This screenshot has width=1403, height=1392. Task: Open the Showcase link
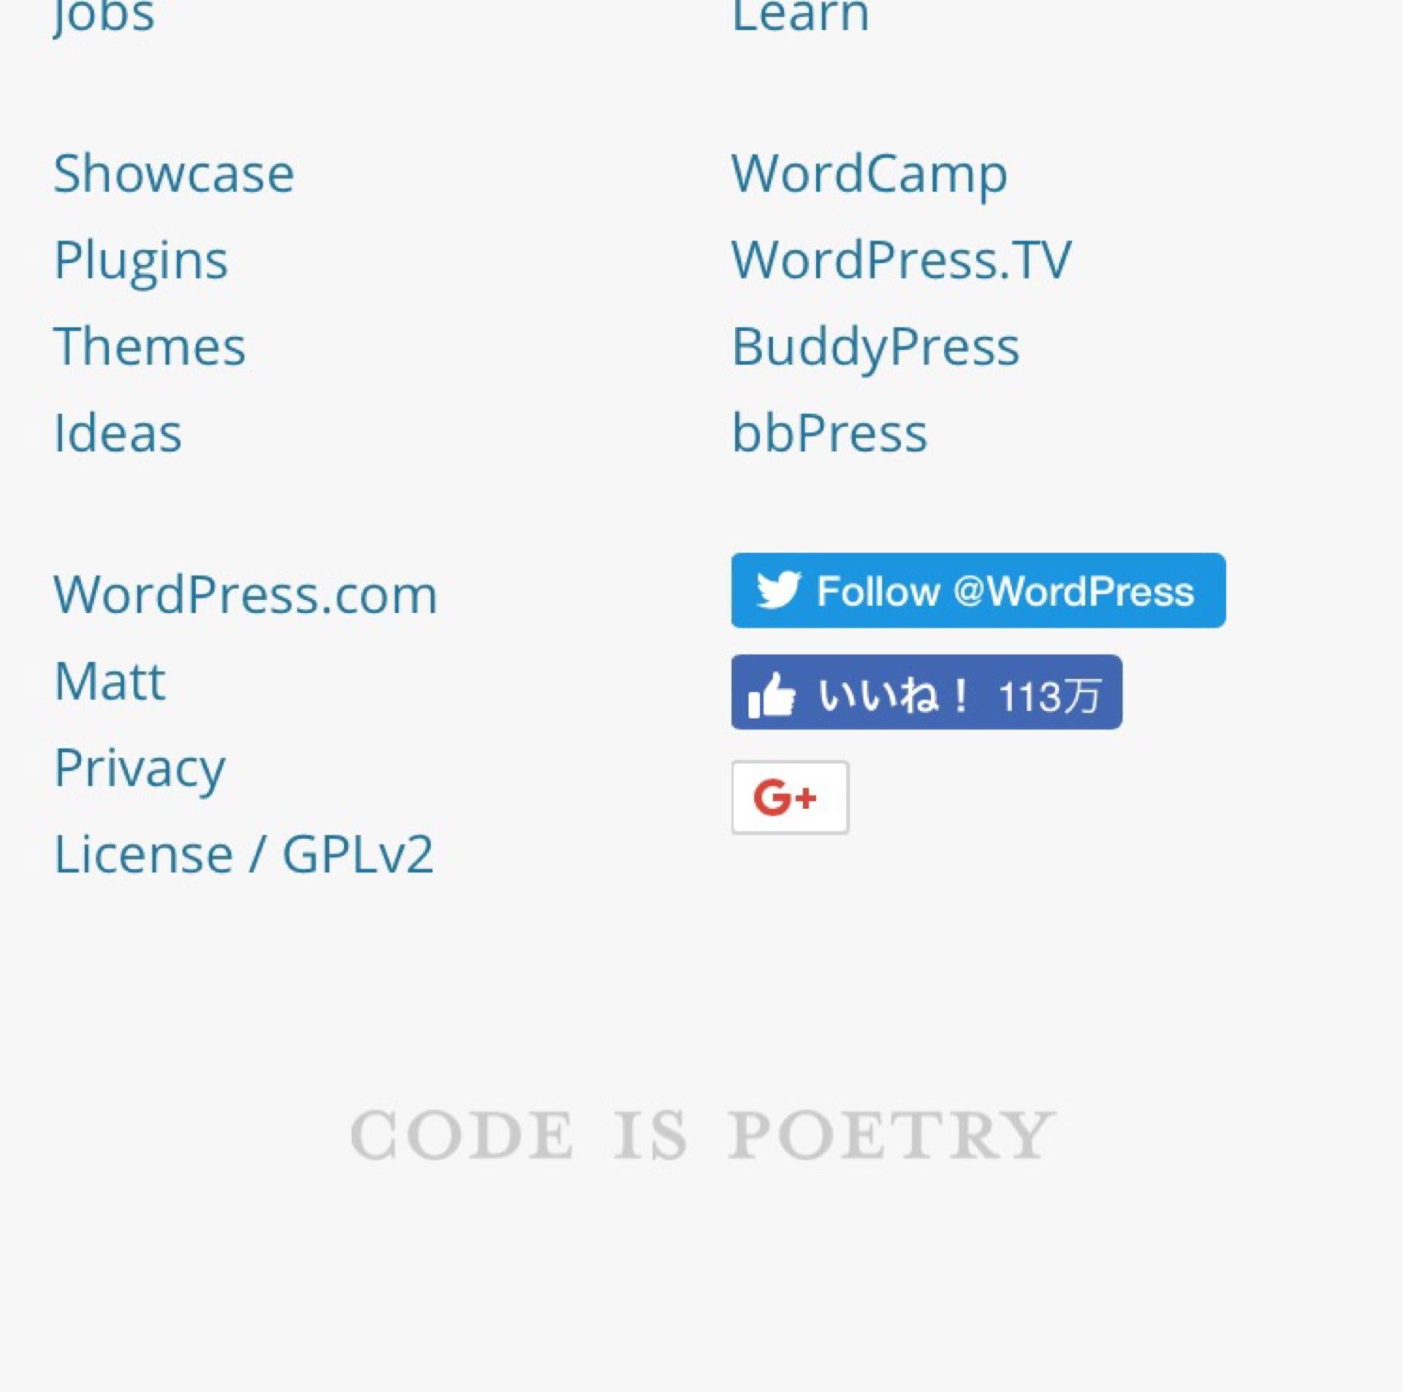coord(174,174)
